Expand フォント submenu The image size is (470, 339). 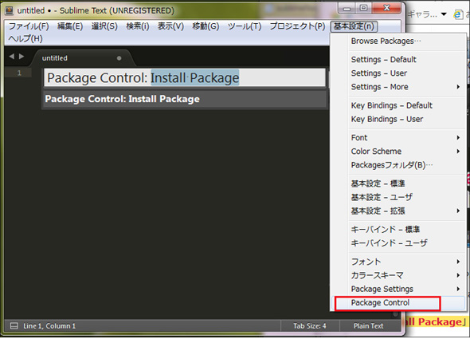[398, 262]
